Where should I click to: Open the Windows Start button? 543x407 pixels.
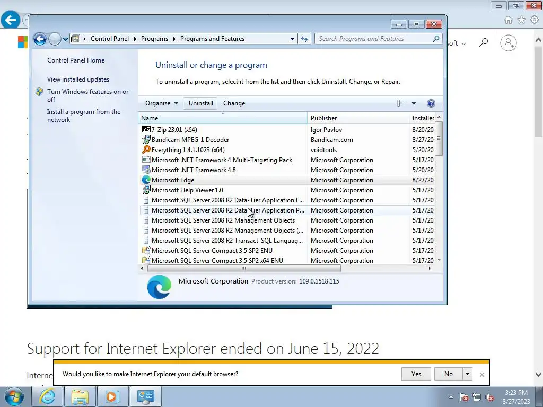[14, 396]
